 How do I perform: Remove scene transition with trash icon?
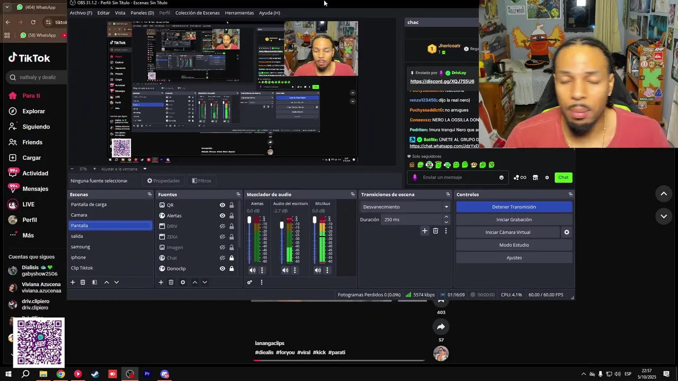click(x=435, y=231)
